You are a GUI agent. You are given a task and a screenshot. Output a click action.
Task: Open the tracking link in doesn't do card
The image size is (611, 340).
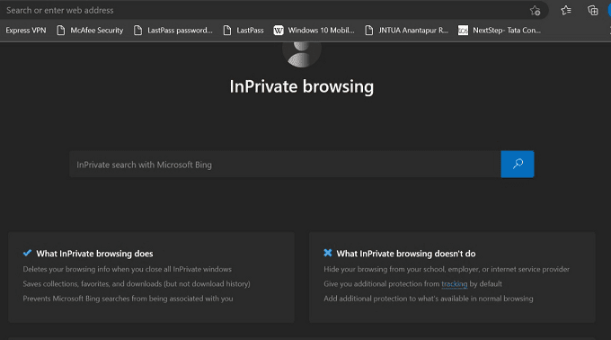tap(455, 284)
